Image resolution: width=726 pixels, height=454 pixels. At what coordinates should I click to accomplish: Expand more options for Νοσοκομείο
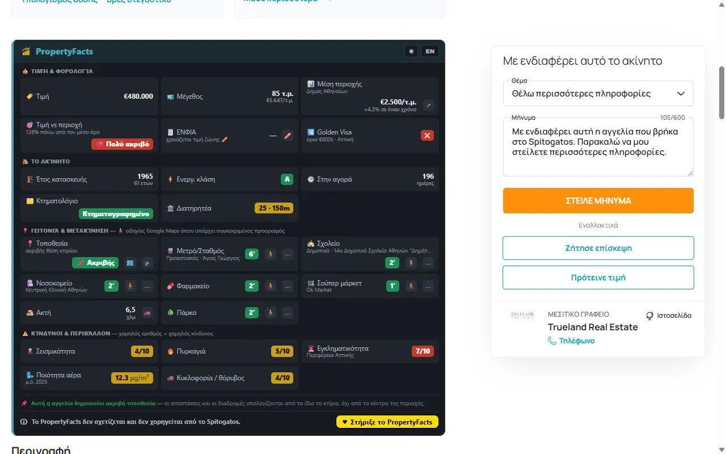click(x=147, y=286)
